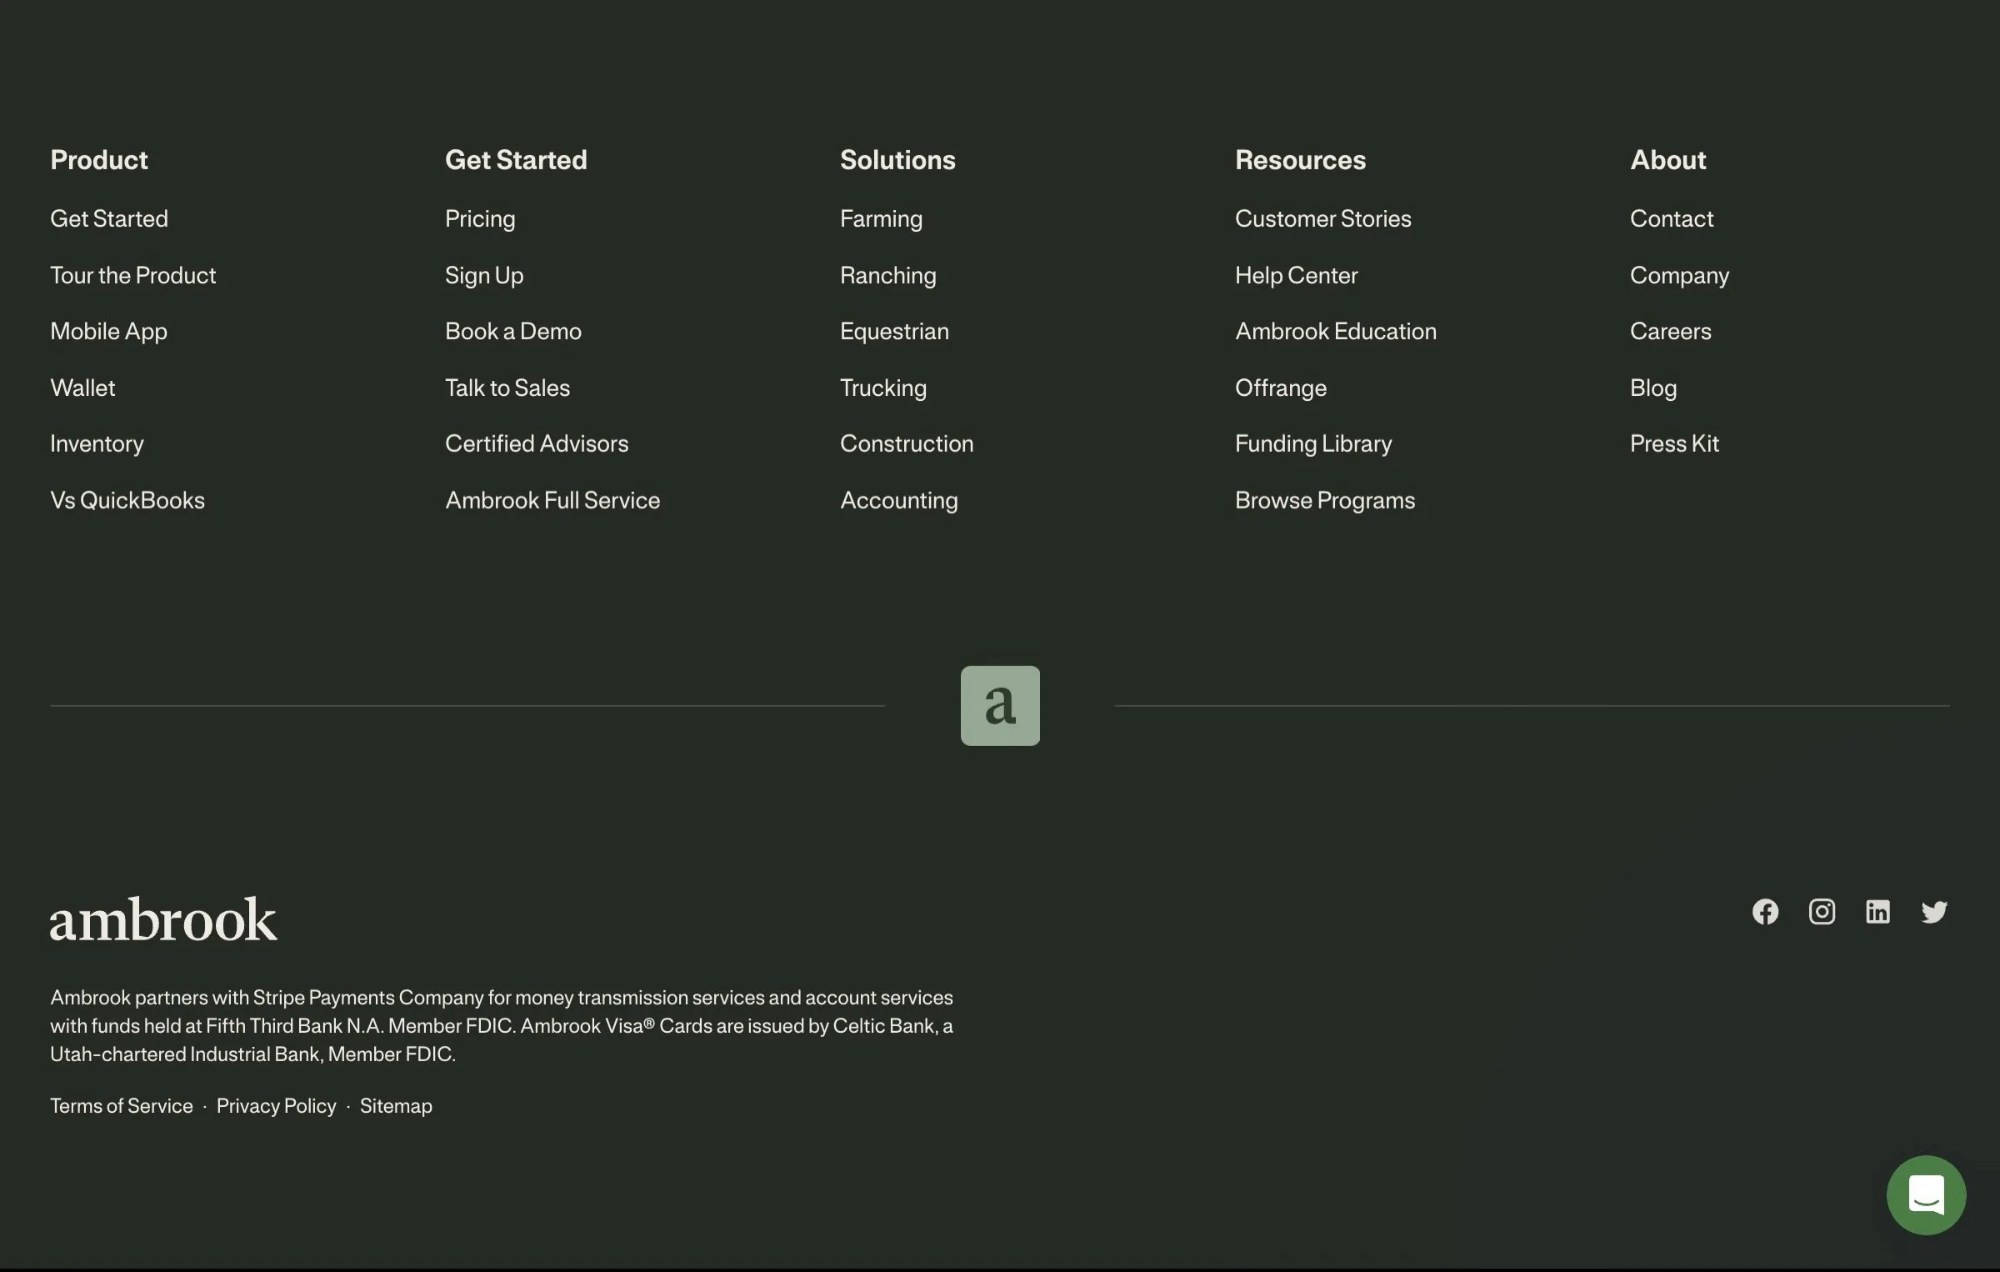
Task: Open Ambrook's Instagram icon
Action: pos(1822,912)
